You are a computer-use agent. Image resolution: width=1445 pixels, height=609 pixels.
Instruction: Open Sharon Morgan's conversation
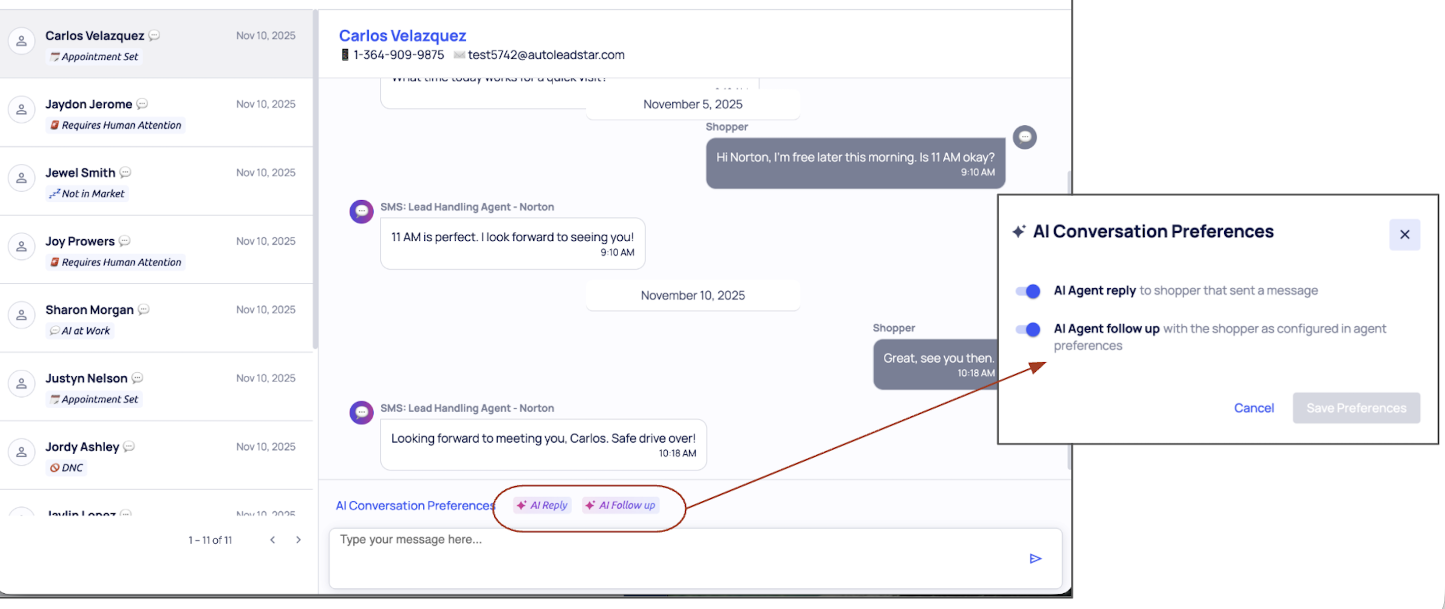click(x=156, y=318)
